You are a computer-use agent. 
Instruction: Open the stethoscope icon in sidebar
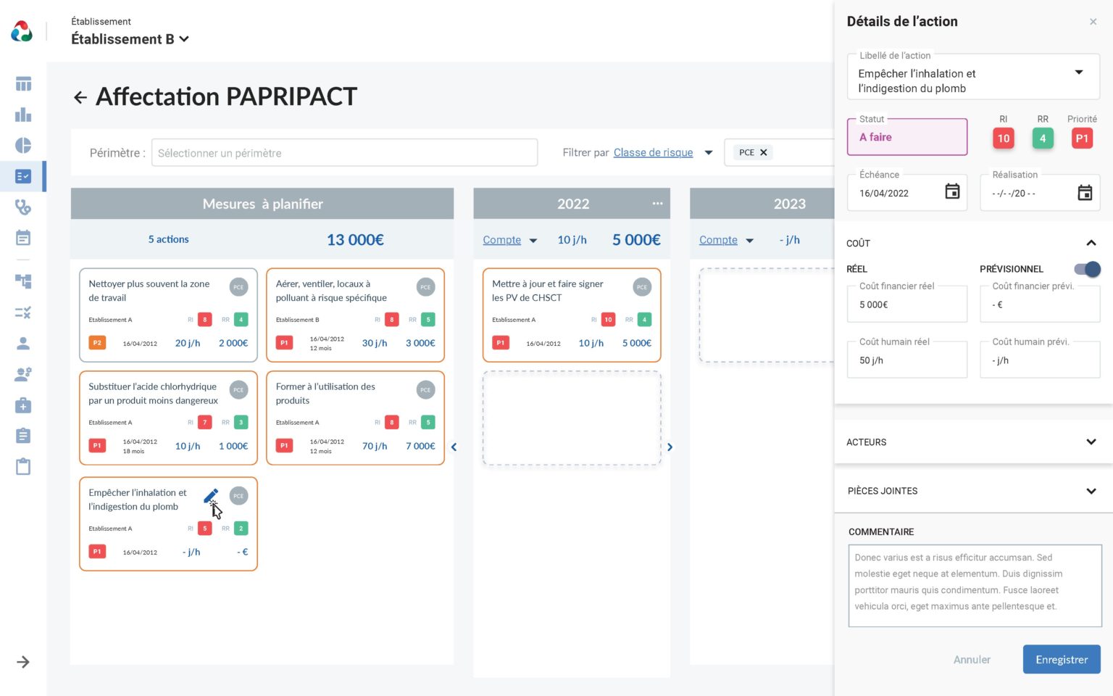pyautogui.click(x=23, y=207)
